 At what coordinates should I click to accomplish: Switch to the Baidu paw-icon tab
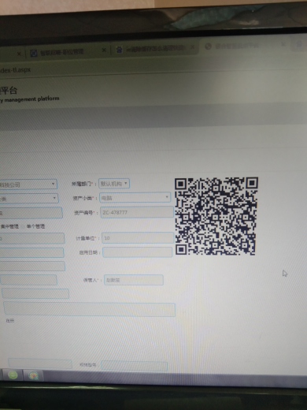tap(155, 49)
